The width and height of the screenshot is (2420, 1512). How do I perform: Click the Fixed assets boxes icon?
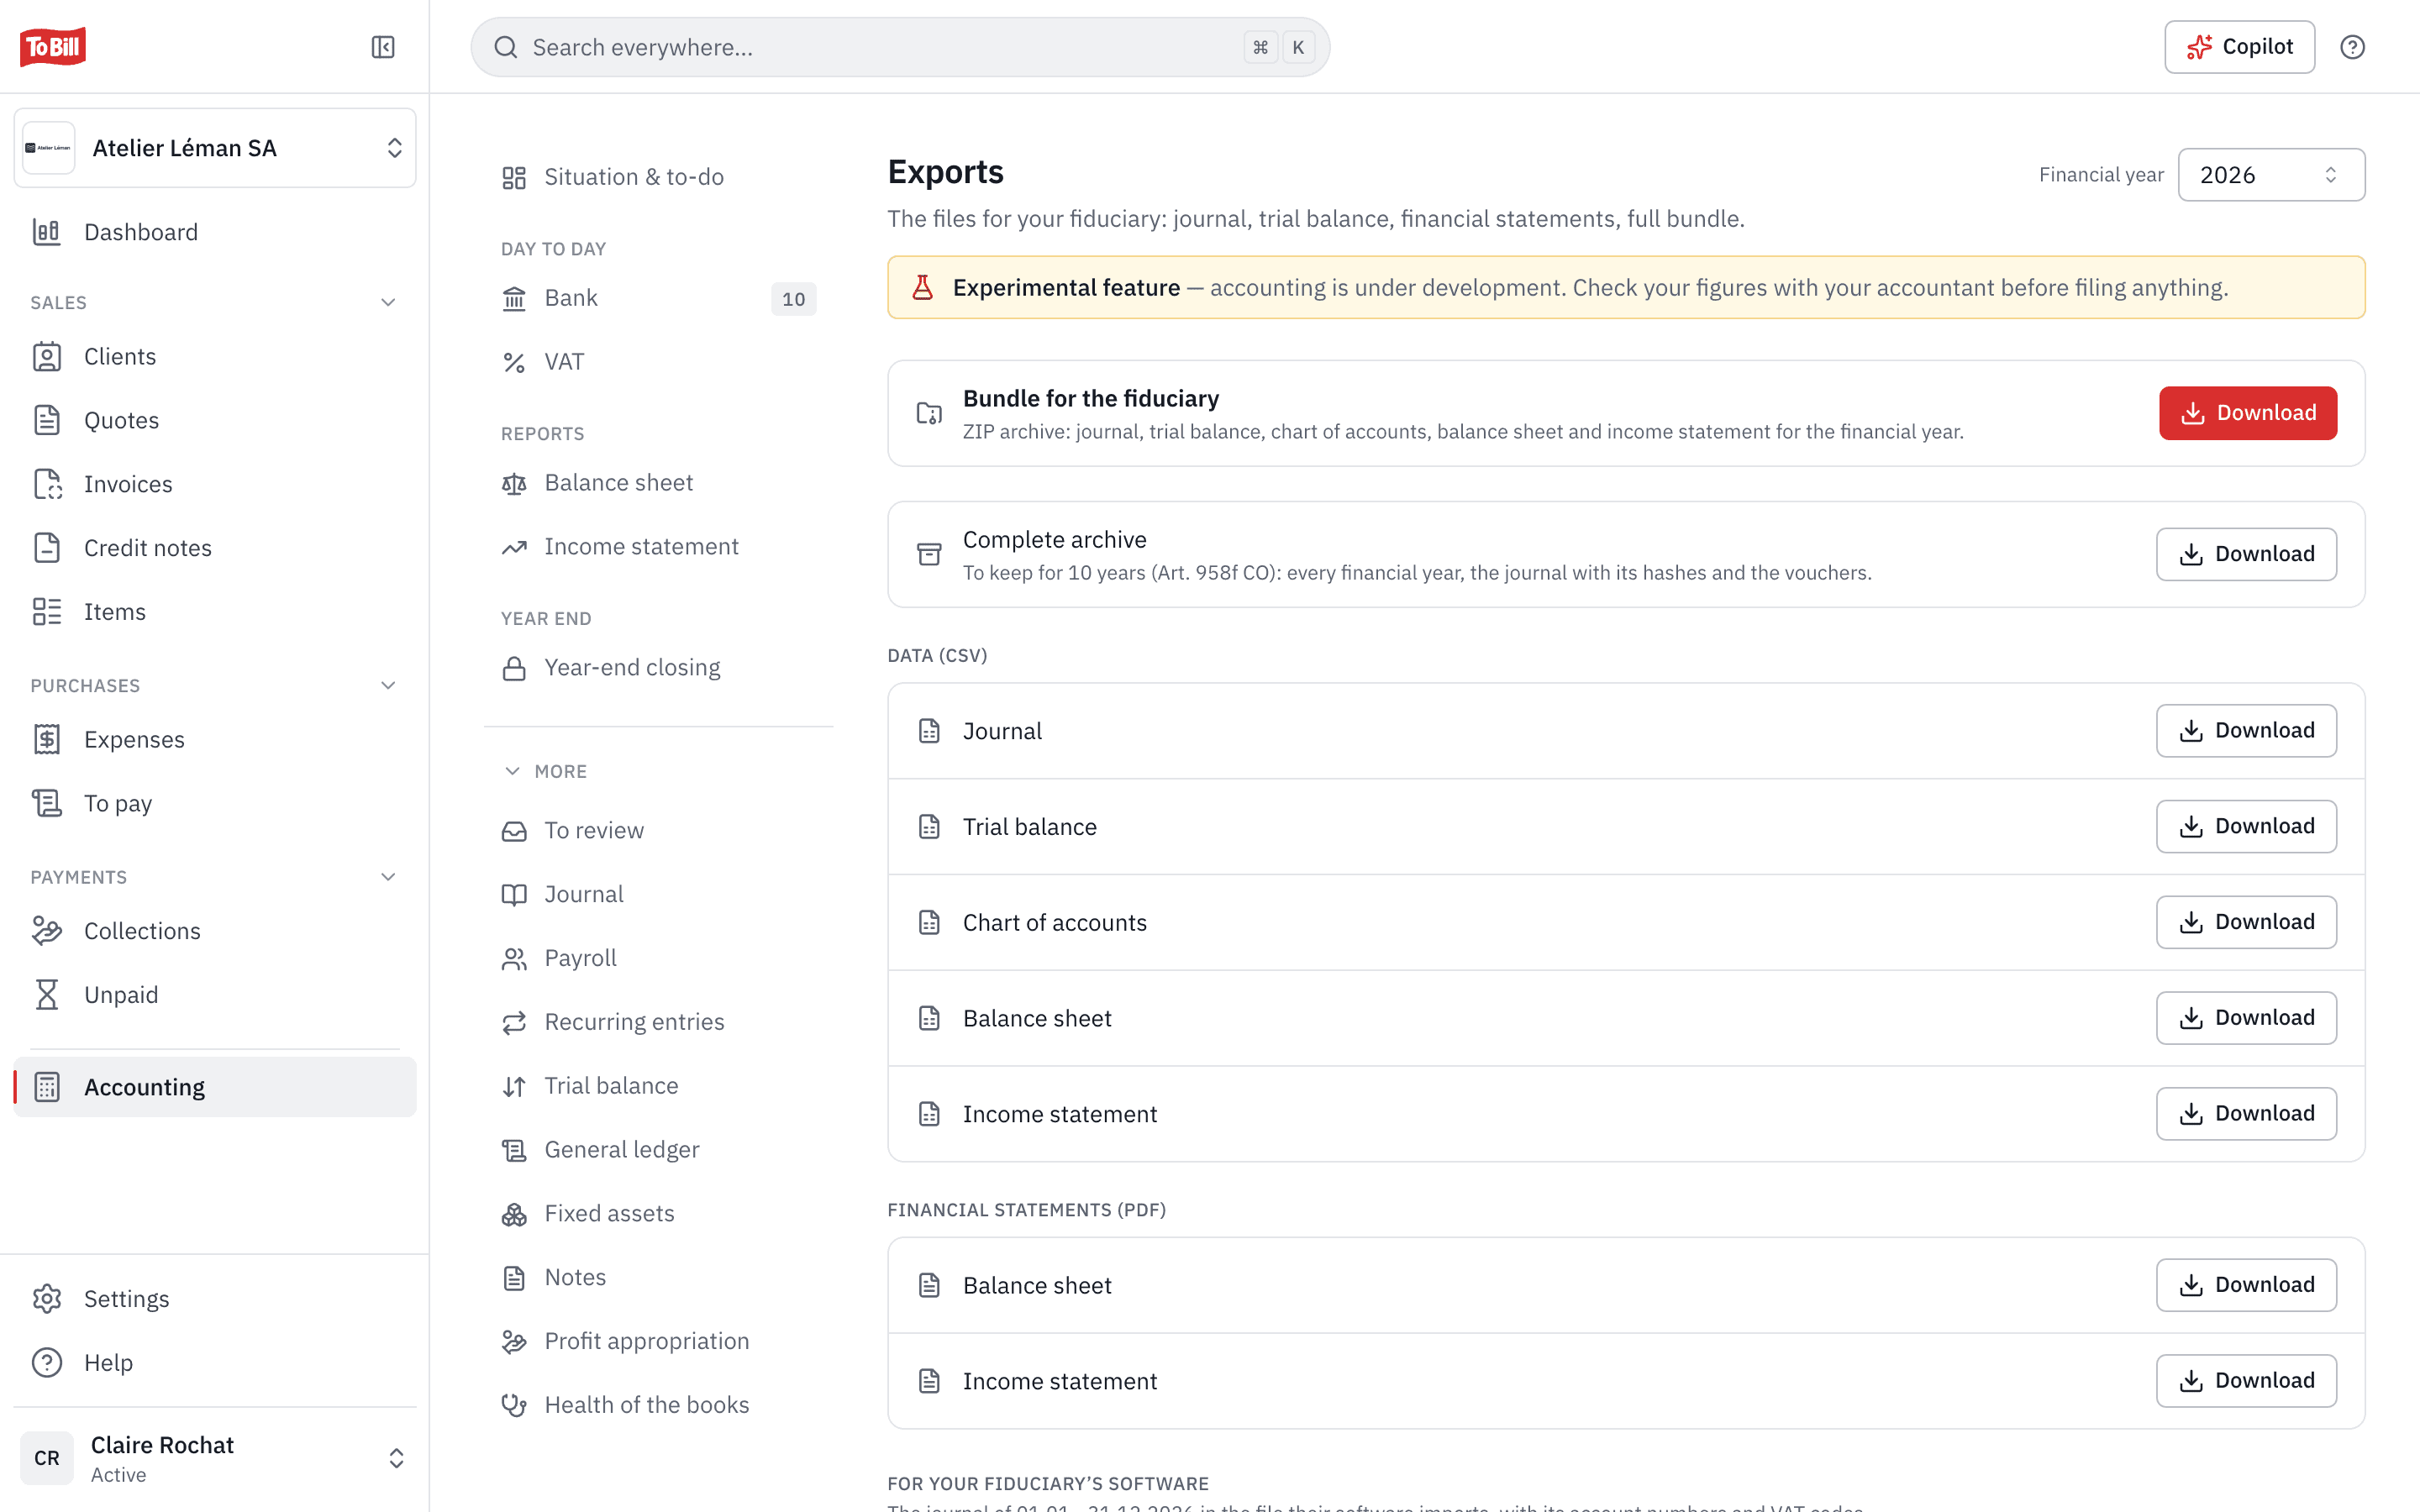[514, 1214]
